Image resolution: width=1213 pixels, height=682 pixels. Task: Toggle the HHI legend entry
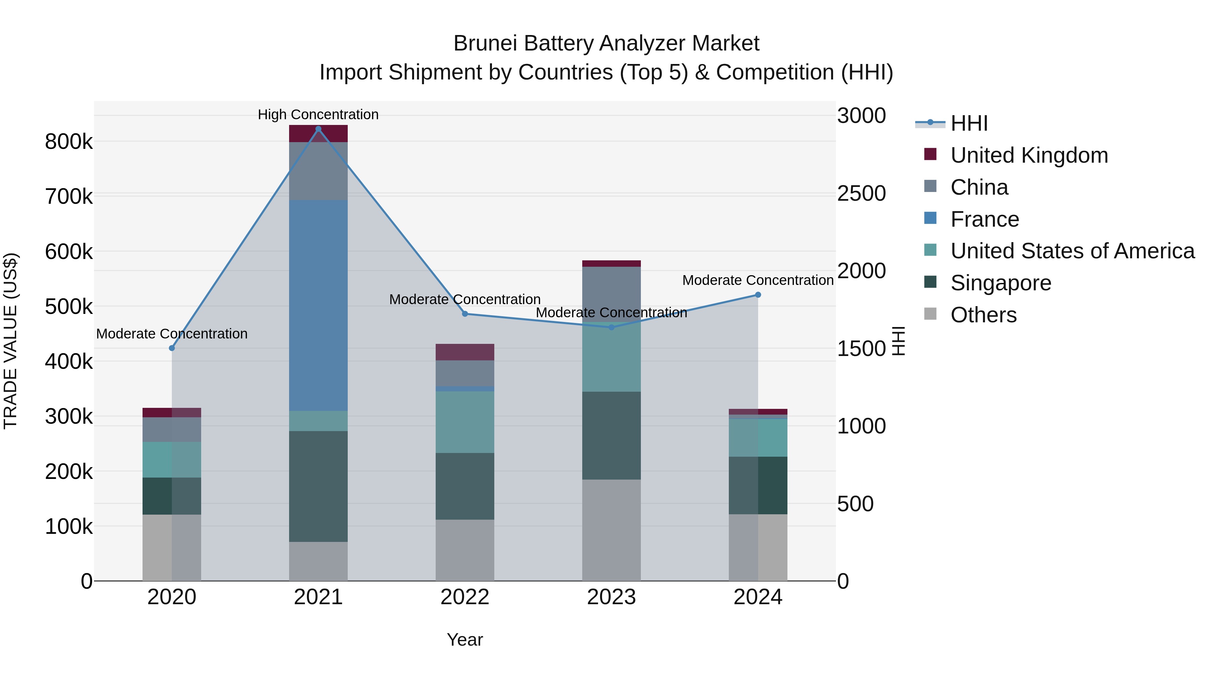(x=951, y=123)
